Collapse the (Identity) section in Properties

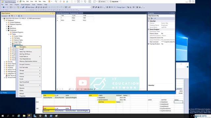point(149,21)
